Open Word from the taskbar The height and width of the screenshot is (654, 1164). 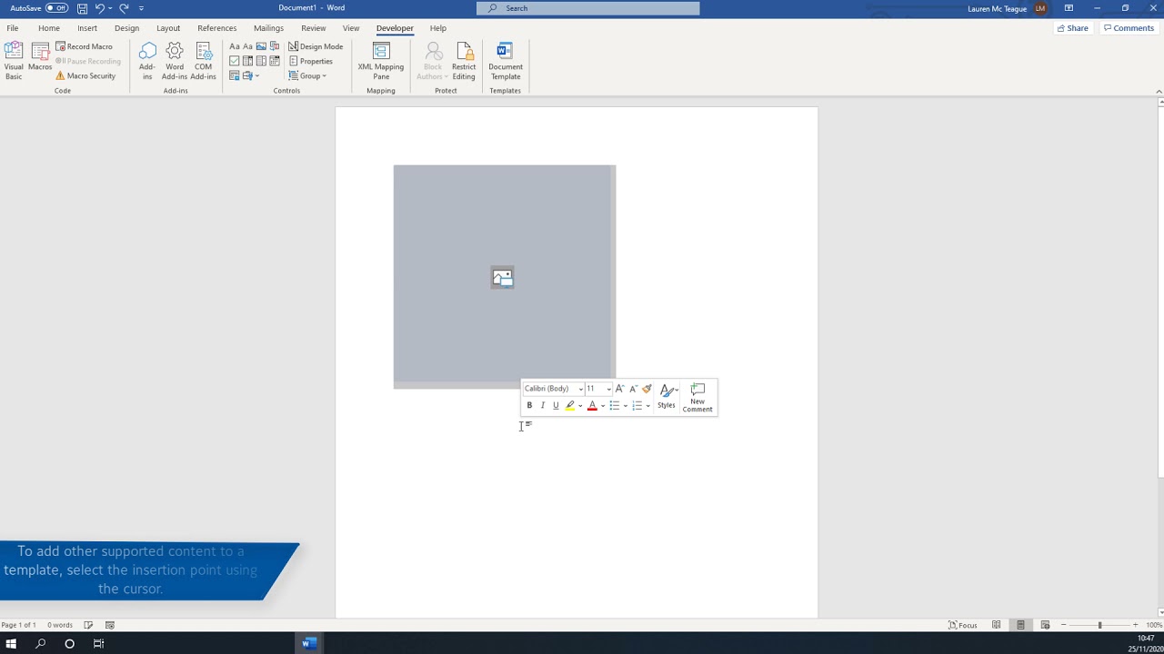(309, 643)
